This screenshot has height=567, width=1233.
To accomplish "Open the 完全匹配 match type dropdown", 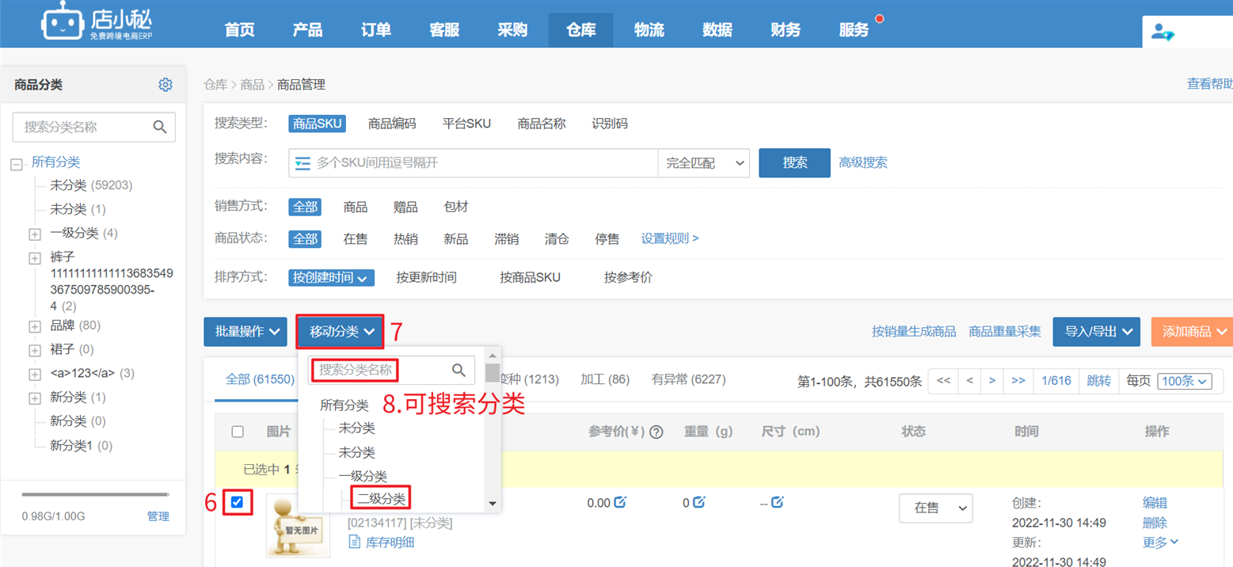I will pos(704,163).
